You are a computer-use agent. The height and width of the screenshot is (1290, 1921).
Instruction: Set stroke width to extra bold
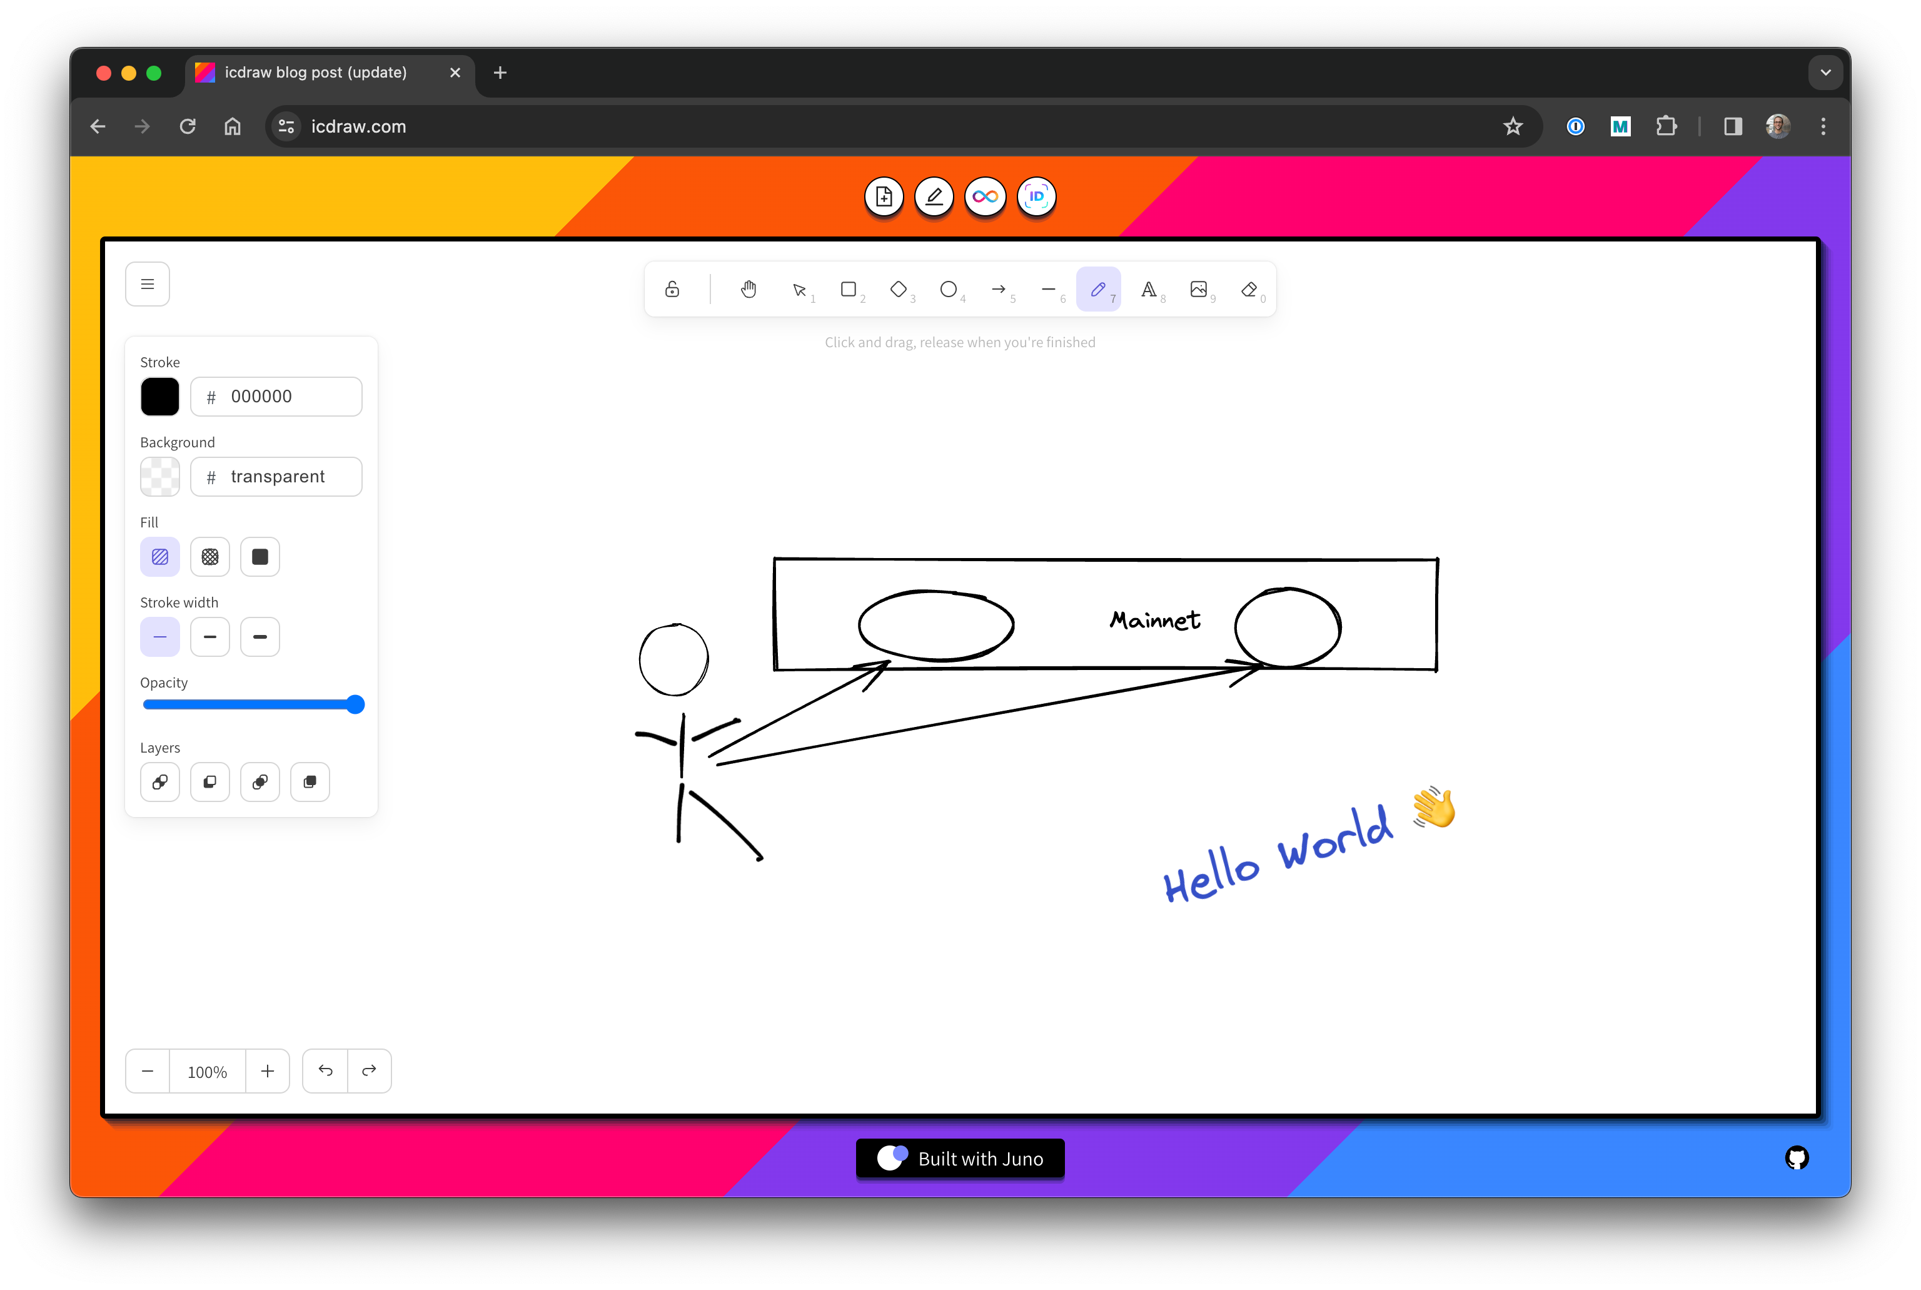click(x=260, y=637)
